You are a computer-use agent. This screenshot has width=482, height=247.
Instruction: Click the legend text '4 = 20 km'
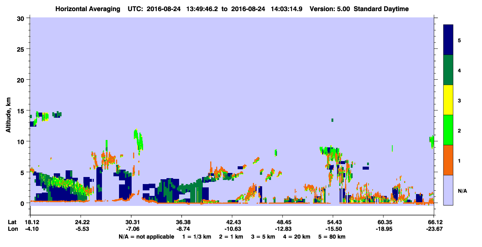(x=296, y=237)
